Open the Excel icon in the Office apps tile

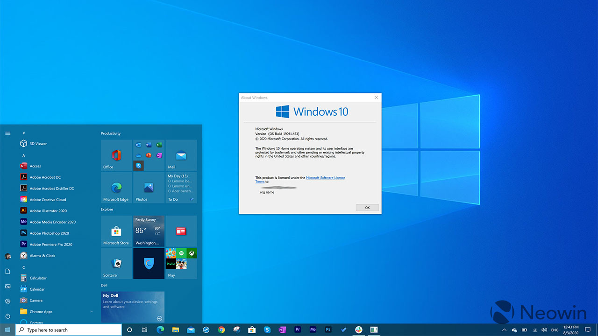159,145
